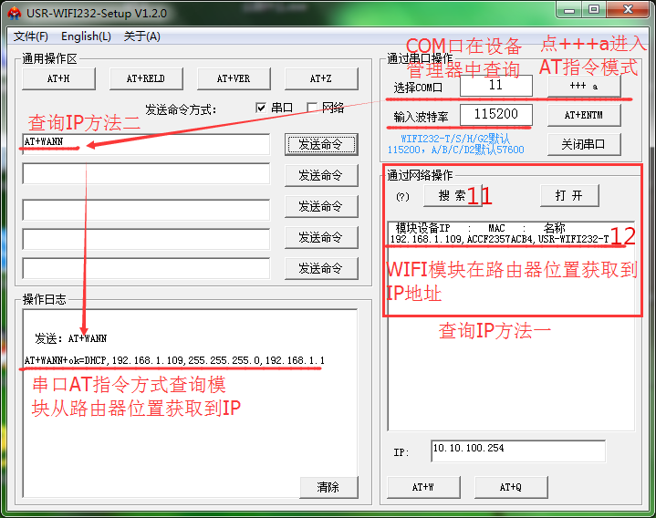Open the 文件(F) menu
This screenshot has height=518, width=656.
tap(30, 36)
